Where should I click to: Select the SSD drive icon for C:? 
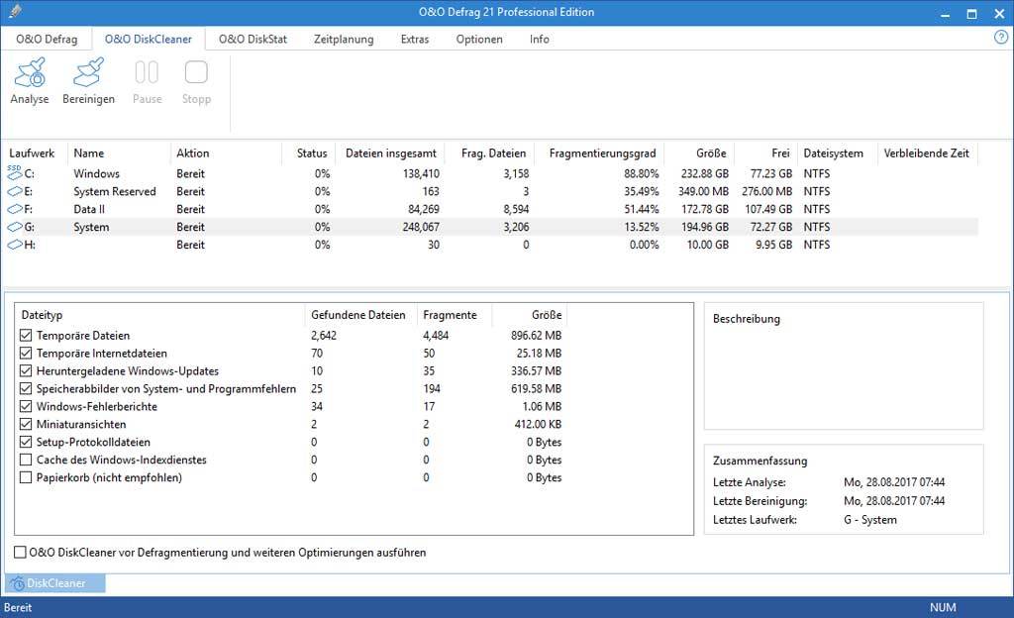[15, 173]
